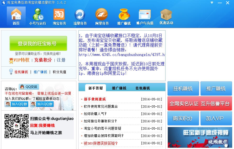Open 被360保镖误报答疑? article
The width and height of the screenshot is (234, 149).
101,143
